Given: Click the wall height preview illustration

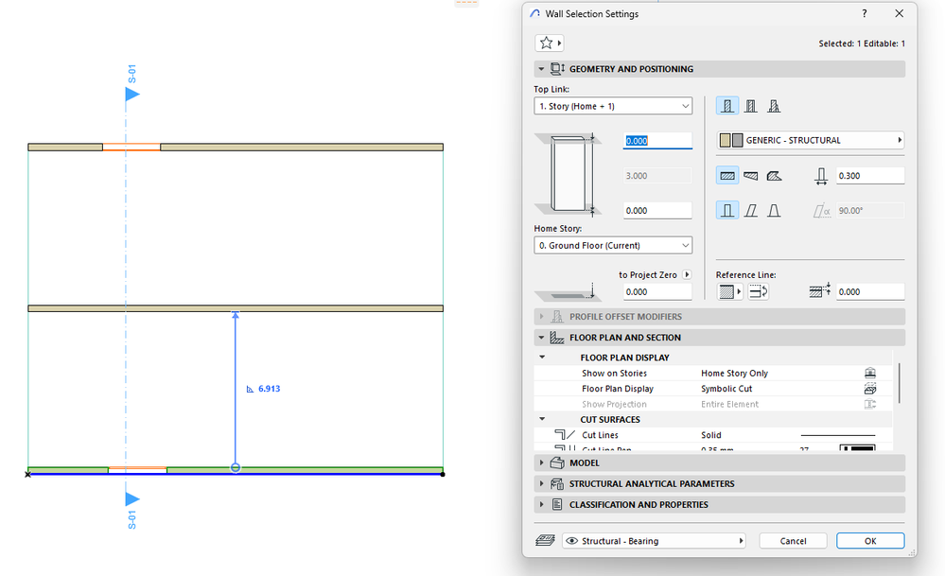Looking at the screenshot, I should (569, 174).
